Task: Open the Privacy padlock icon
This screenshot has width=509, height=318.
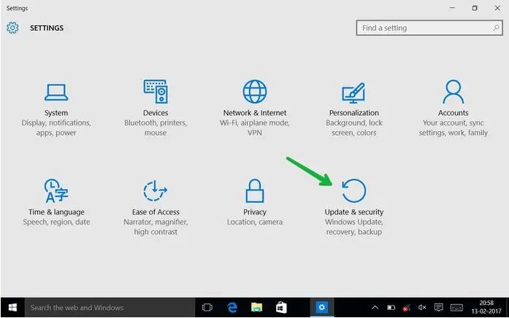Action: click(x=255, y=190)
